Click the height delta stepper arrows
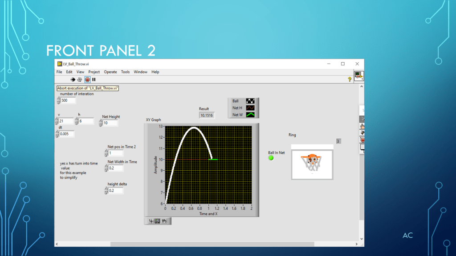This screenshot has height=256, width=456. point(106,191)
